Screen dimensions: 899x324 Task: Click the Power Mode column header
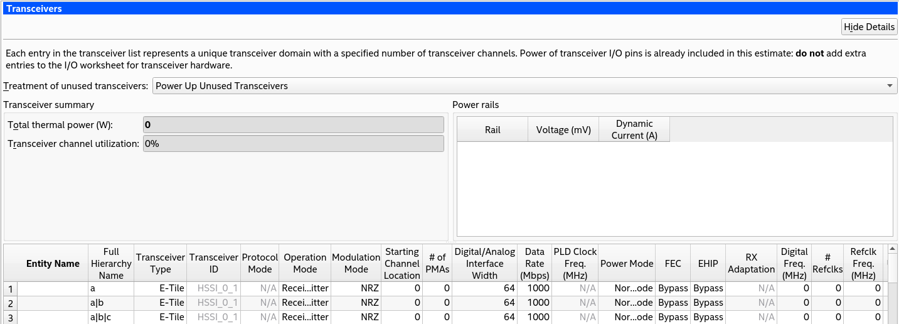[626, 264]
